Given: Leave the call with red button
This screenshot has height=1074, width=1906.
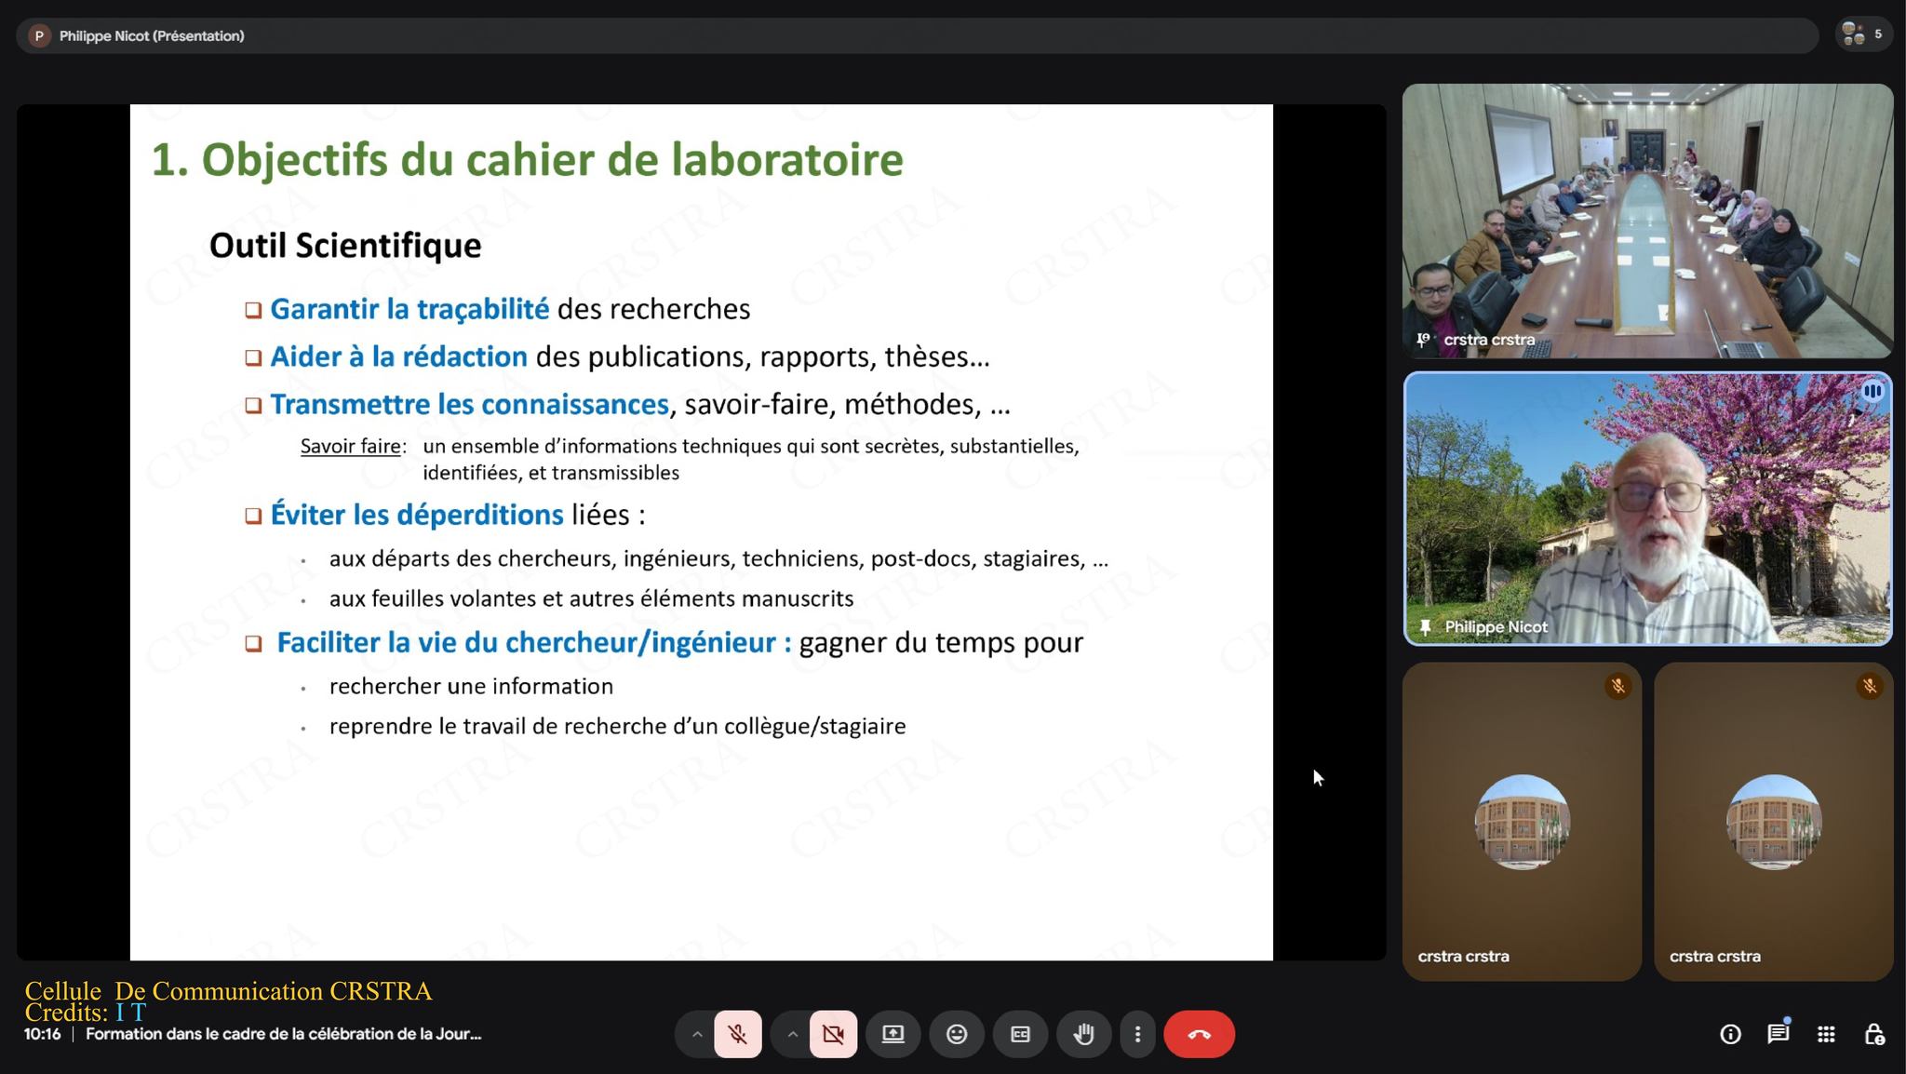Looking at the screenshot, I should coord(1199,1034).
